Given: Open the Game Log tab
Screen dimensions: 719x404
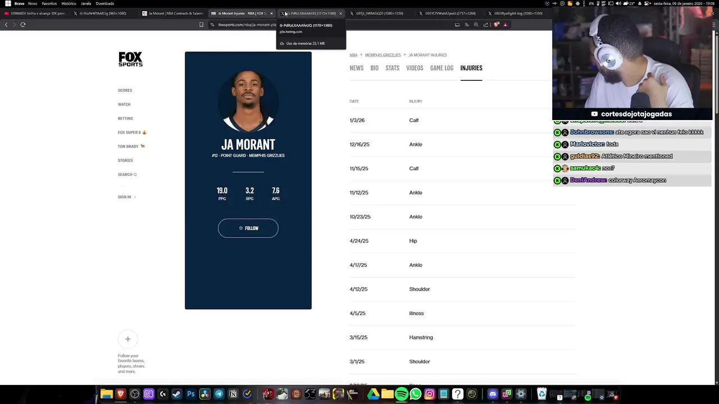Looking at the screenshot, I should [442, 68].
